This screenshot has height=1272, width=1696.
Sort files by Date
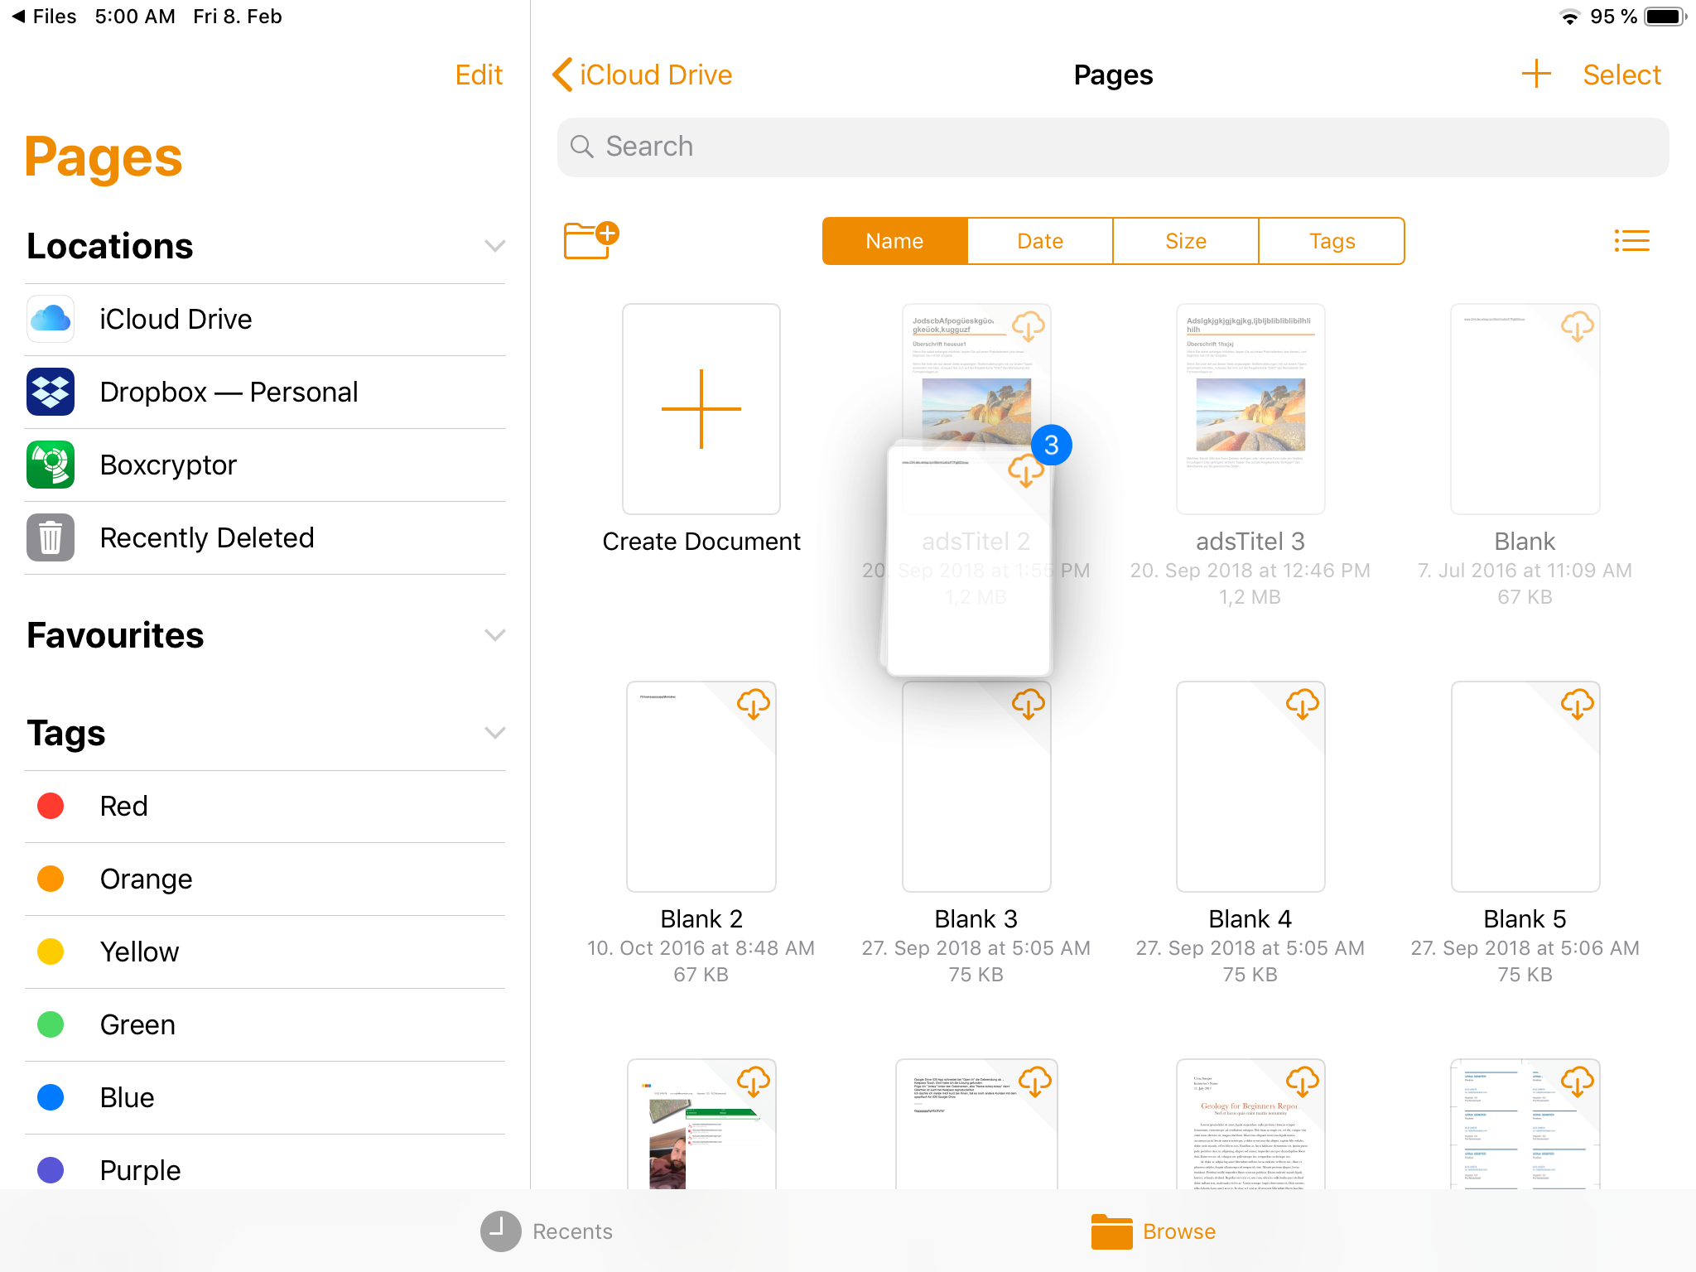[x=1040, y=241]
